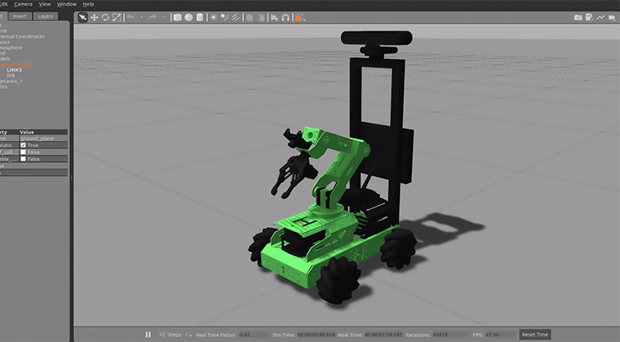620x342 pixels.
Task: Add a point light from toolbar
Action: click(x=215, y=17)
